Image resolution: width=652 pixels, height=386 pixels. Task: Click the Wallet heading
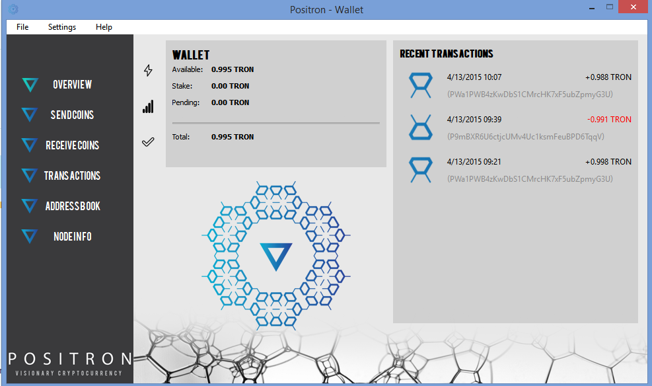[191, 55]
